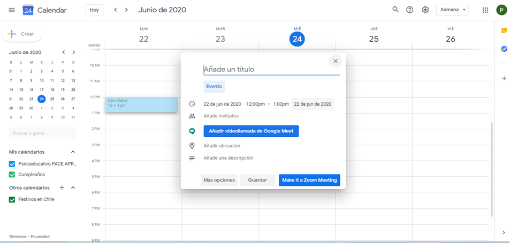Screen dimensions: 510x243
Task: Click the Junio de 2020 header title
Action: [x=162, y=10]
